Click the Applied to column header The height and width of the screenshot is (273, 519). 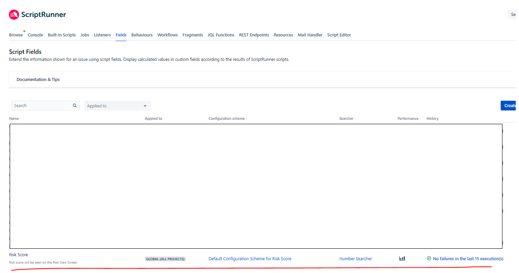pos(153,119)
